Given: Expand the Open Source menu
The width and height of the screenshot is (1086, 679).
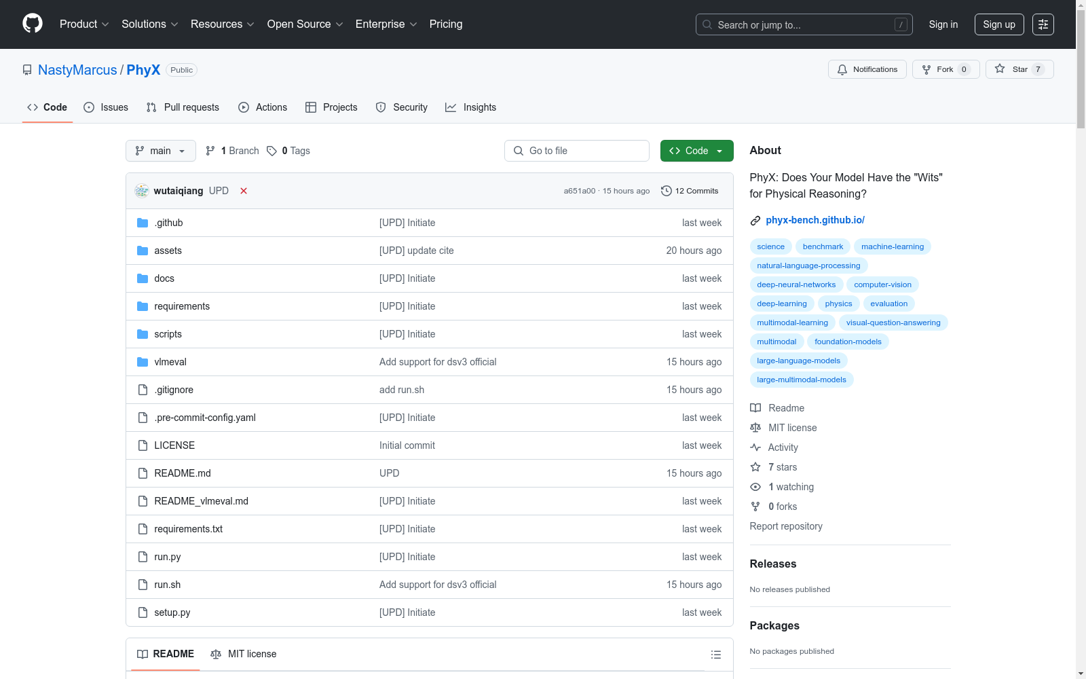Looking at the screenshot, I should pos(305,24).
